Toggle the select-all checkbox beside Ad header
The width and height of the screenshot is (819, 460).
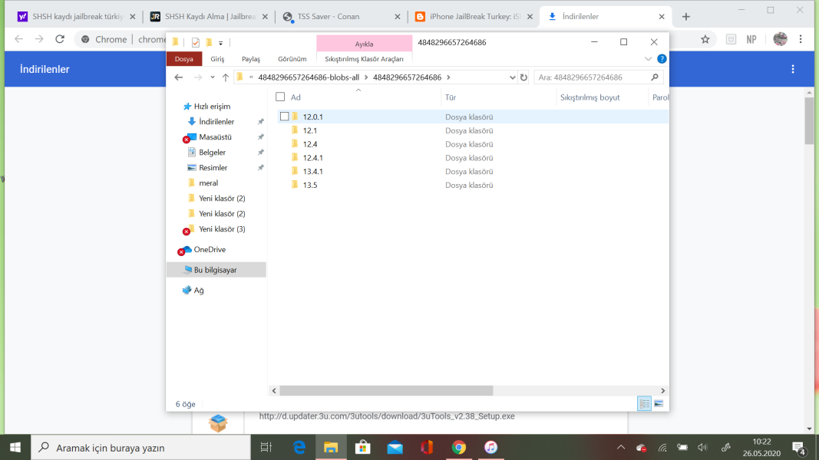click(x=280, y=97)
